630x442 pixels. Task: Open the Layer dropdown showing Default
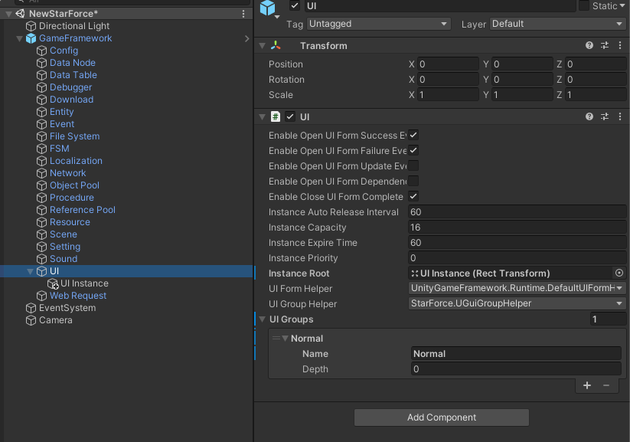(x=558, y=24)
